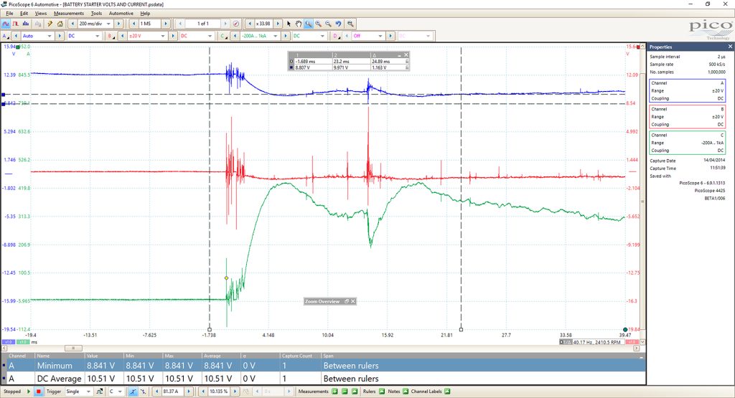735x398 pixels.
Task: Select the hand pan tool
Action: tap(298, 24)
